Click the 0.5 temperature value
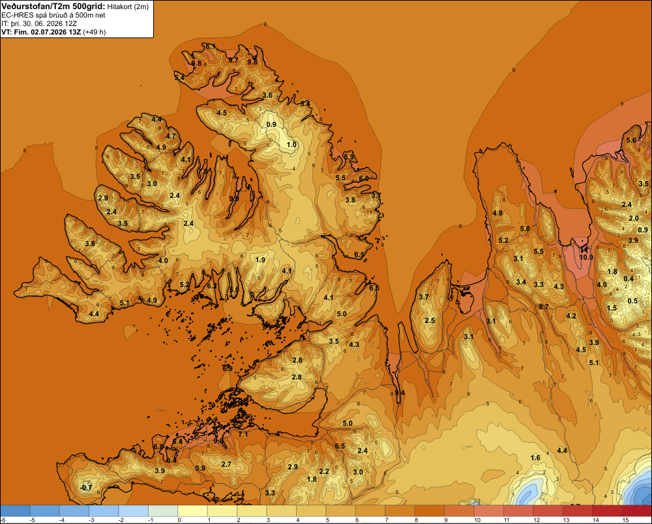 tap(632, 301)
